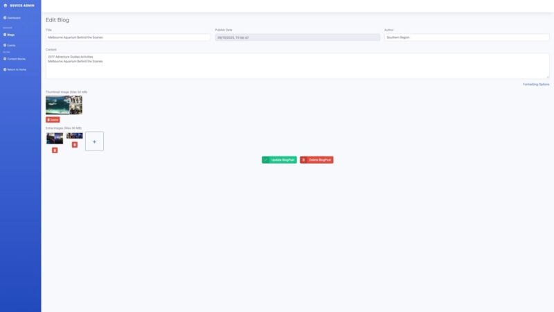Click the second extra image thumbnail
This screenshot has height=312, width=554.
tap(75, 135)
